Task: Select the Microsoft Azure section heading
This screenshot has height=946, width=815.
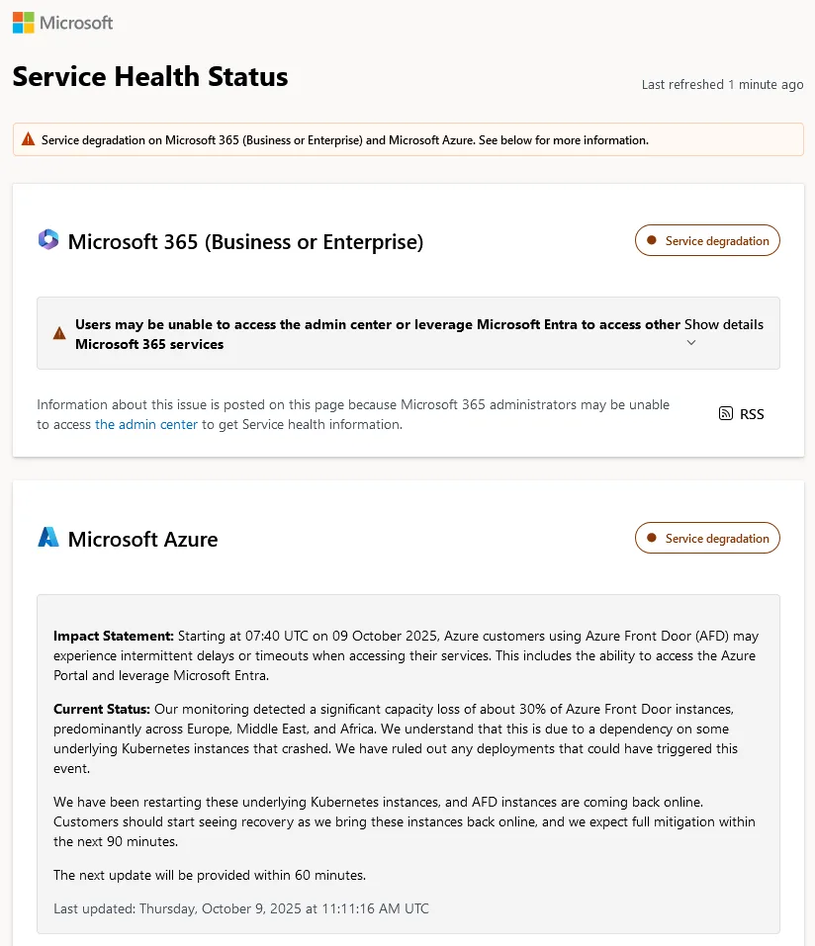Action: 142,539
